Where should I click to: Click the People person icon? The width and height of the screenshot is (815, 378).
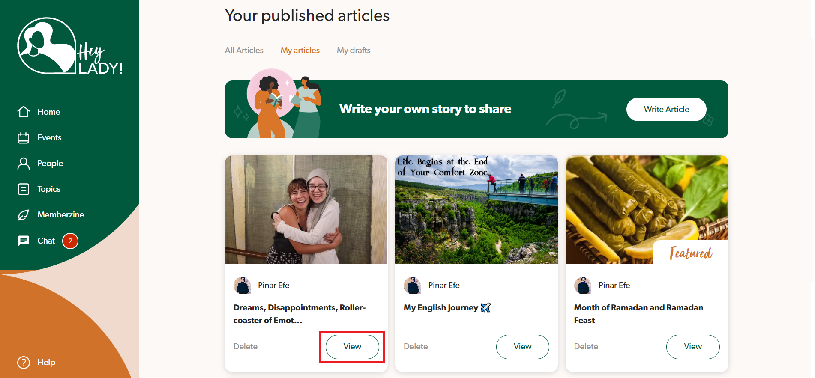pos(24,164)
